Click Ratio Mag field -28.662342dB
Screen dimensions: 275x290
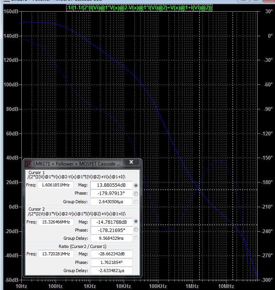coord(112,254)
